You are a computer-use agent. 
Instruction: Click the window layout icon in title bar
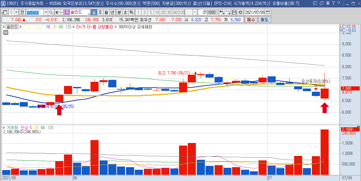pos(315,3)
